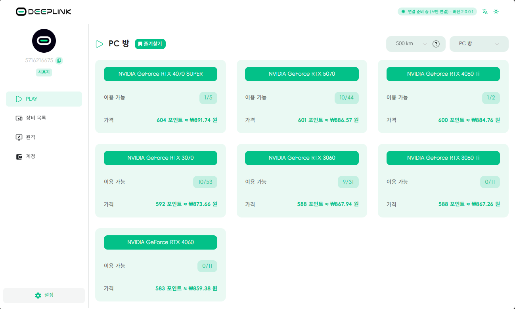
Task: Select NVIDIA GeForce RTX 4070 SUPER button
Action: pos(161,74)
